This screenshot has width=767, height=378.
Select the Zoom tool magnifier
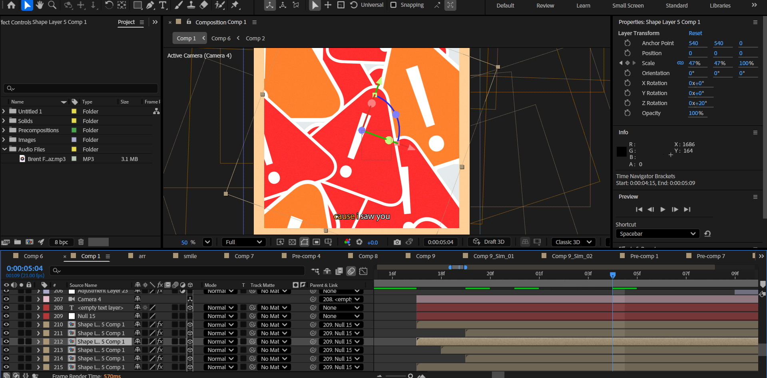pos(52,5)
